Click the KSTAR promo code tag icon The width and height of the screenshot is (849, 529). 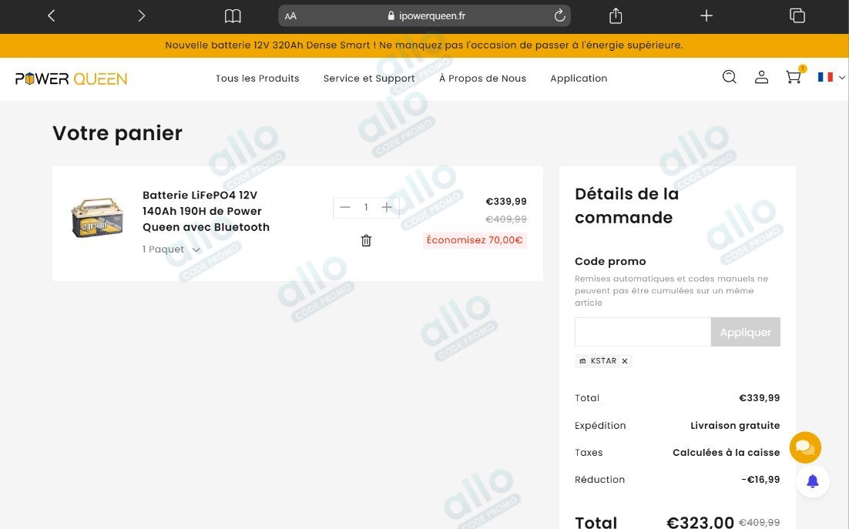(x=582, y=361)
